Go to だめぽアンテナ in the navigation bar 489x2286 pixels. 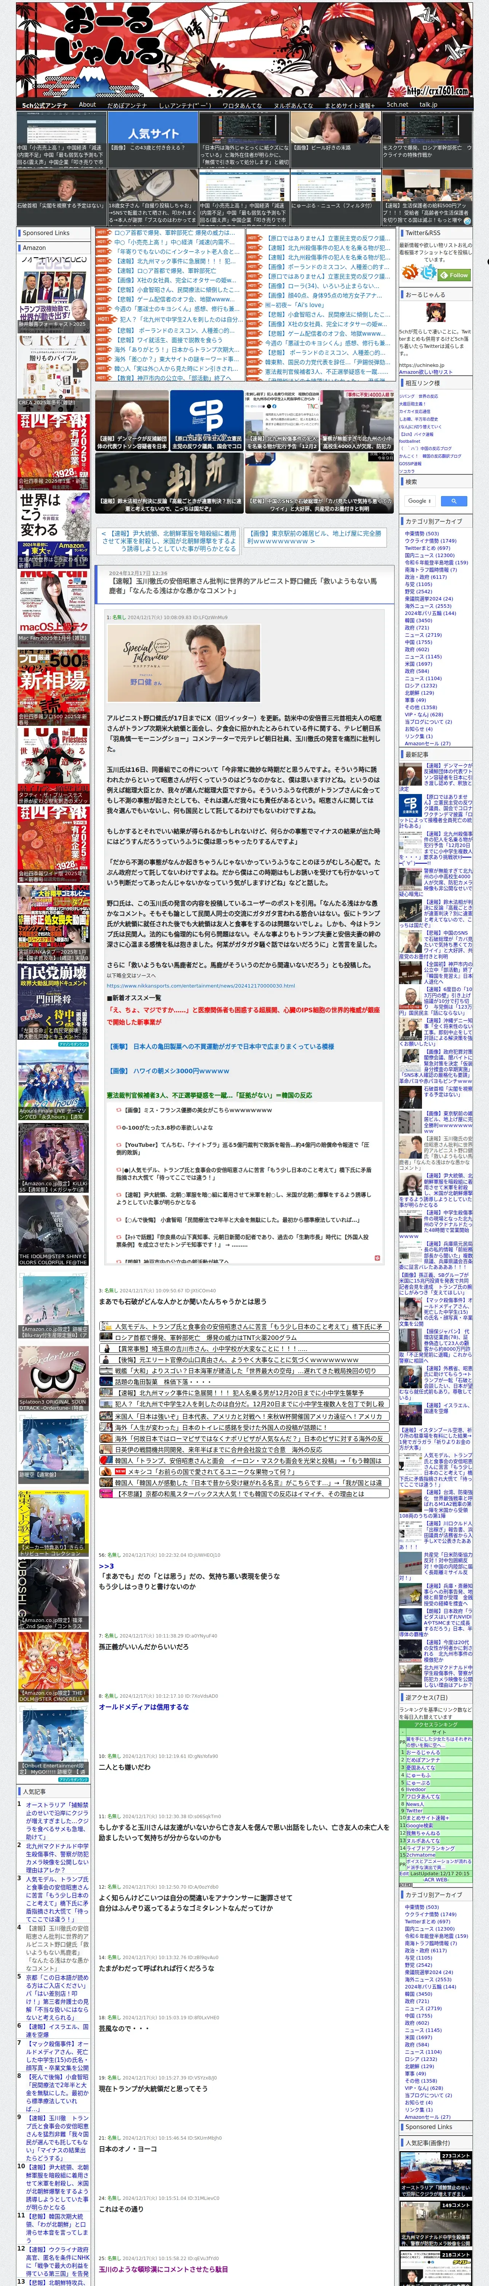coord(127,105)
